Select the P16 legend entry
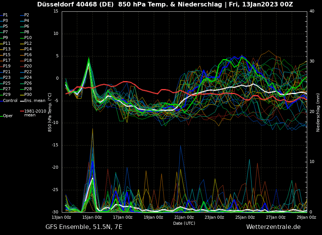This screenshot has height=235, width=322. 28,55
